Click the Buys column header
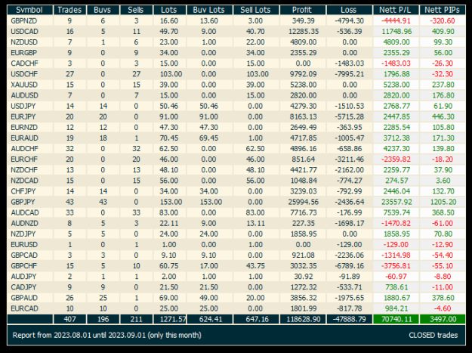 (x=103, y=10)
